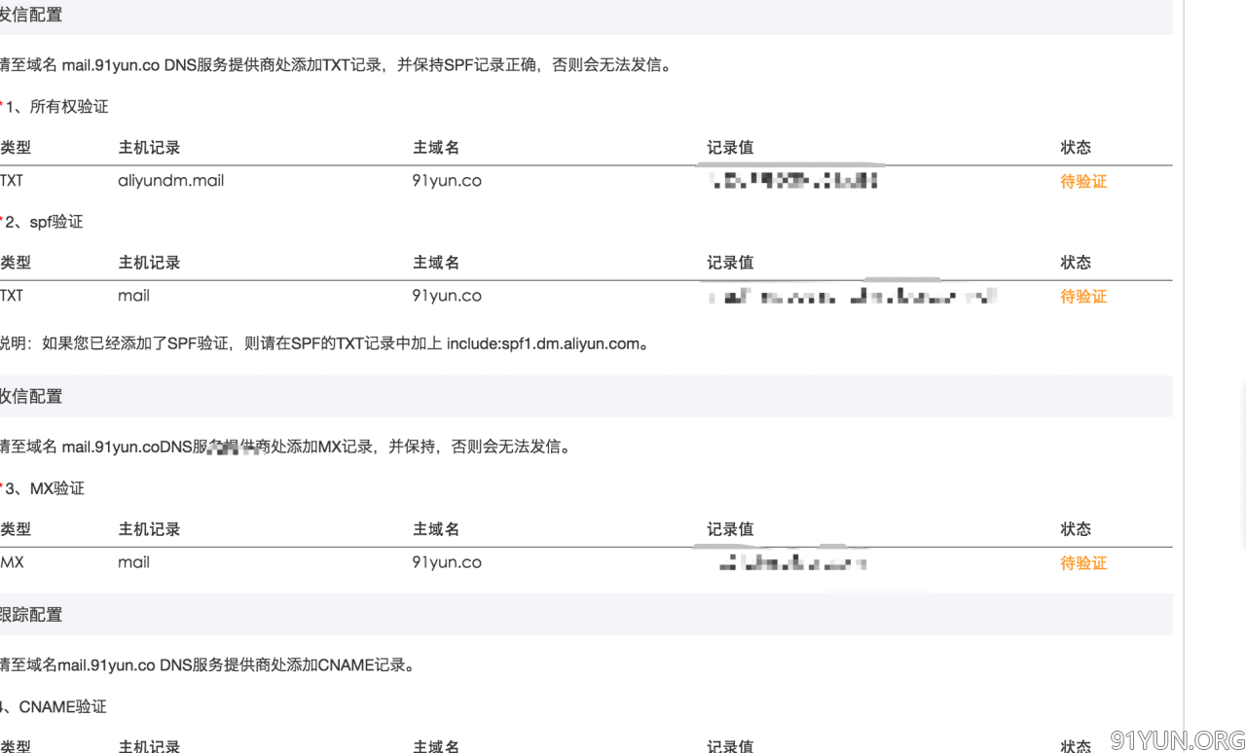
Task: Click the 记录值 column header under 所有权验证
Action: [x=730, y=148]
